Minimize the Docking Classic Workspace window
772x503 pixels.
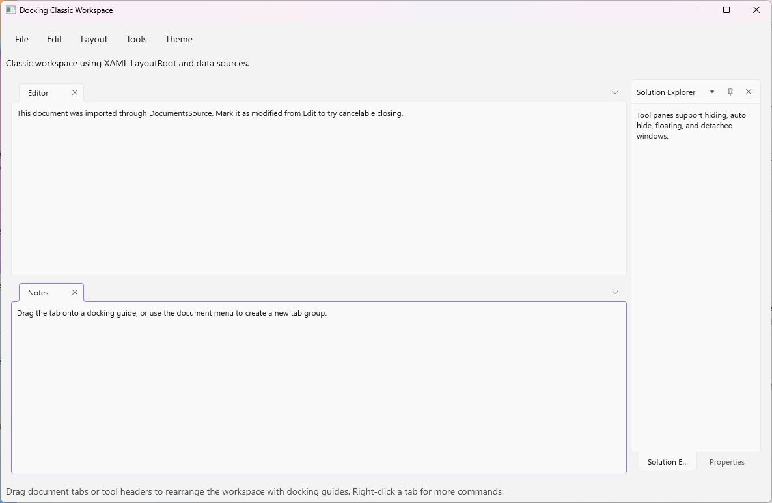[697, 10]
